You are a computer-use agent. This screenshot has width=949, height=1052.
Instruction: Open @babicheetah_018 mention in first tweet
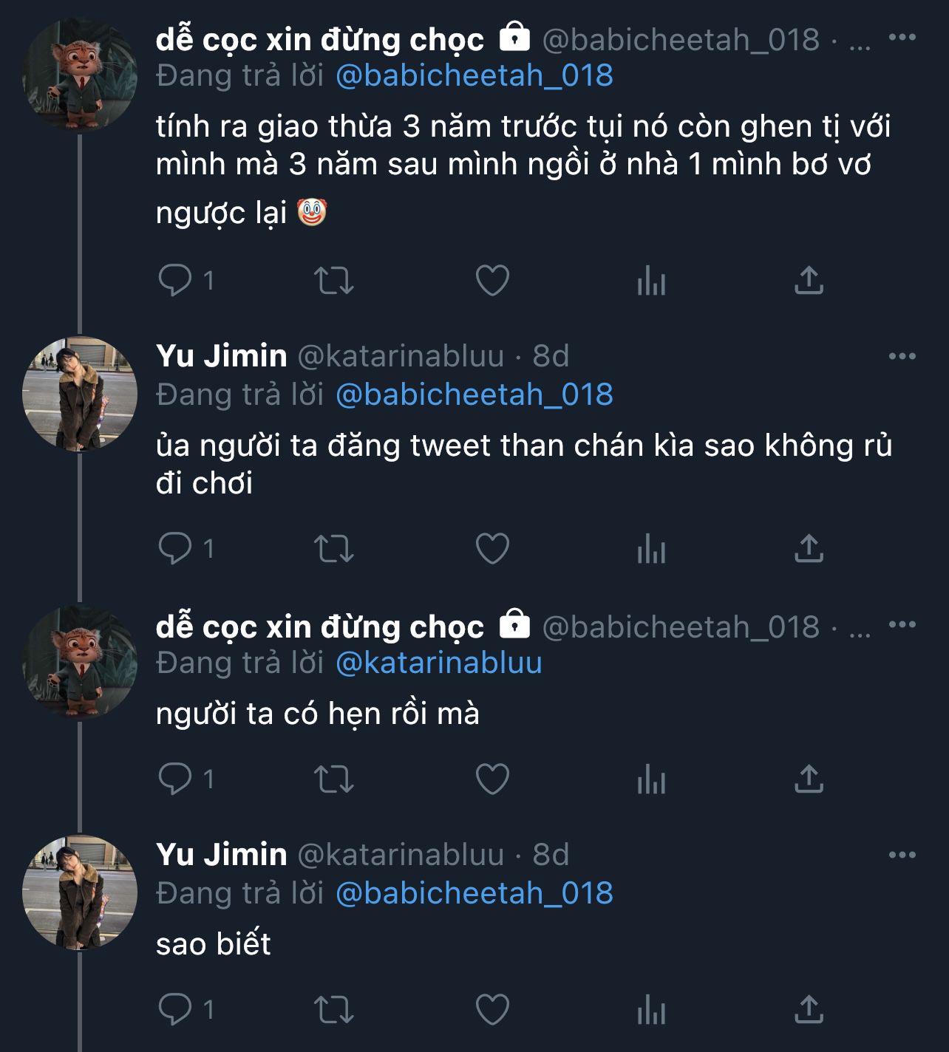475,75
